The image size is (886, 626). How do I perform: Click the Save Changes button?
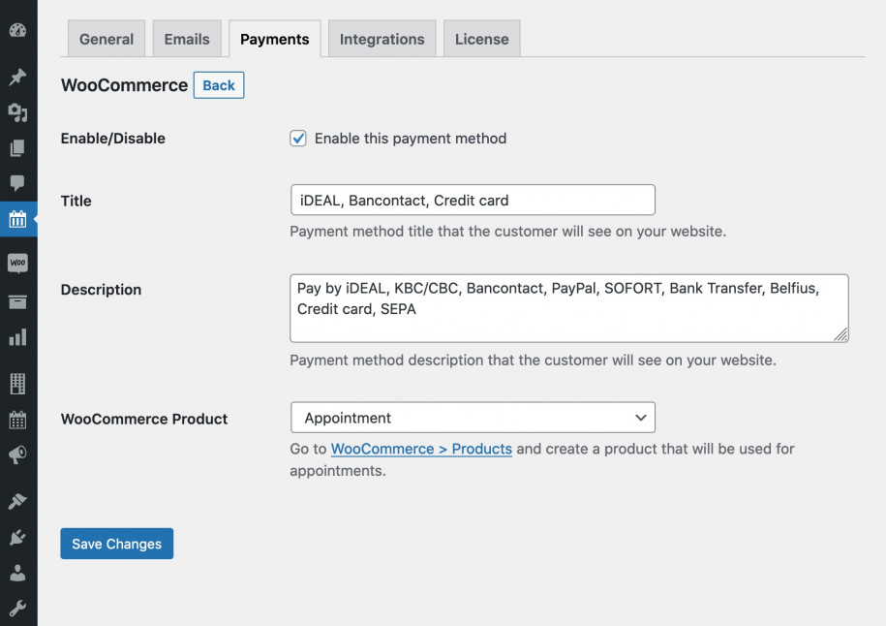(116, 544)
